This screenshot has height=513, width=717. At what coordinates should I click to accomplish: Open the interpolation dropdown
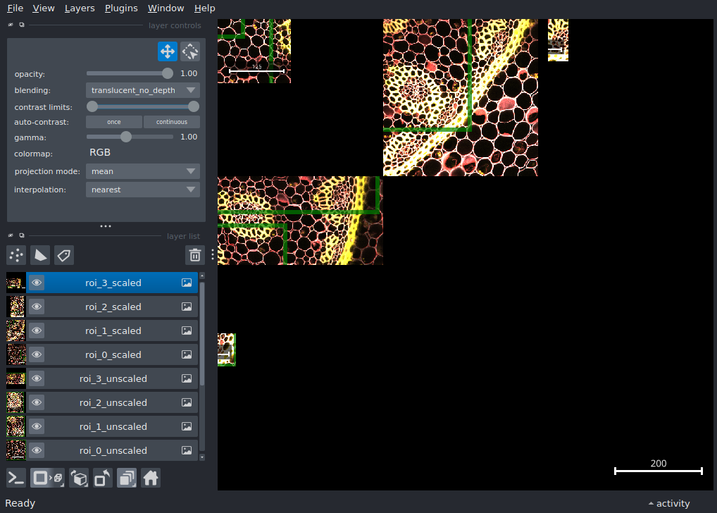pos(143,190)
